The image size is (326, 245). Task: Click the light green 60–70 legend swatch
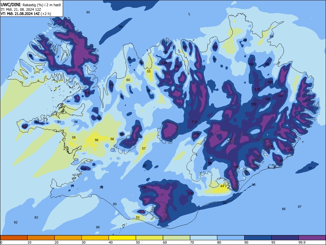[176, 238]
